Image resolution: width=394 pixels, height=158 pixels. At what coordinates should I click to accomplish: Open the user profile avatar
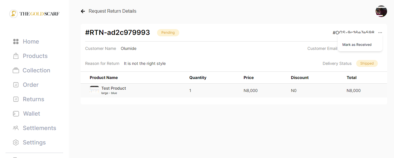[x=381, y=11]
